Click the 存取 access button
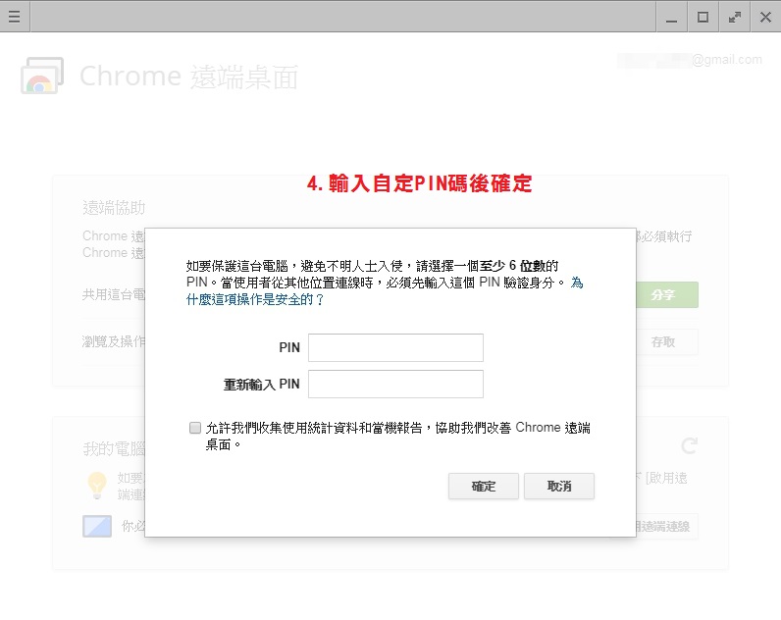 666,342
